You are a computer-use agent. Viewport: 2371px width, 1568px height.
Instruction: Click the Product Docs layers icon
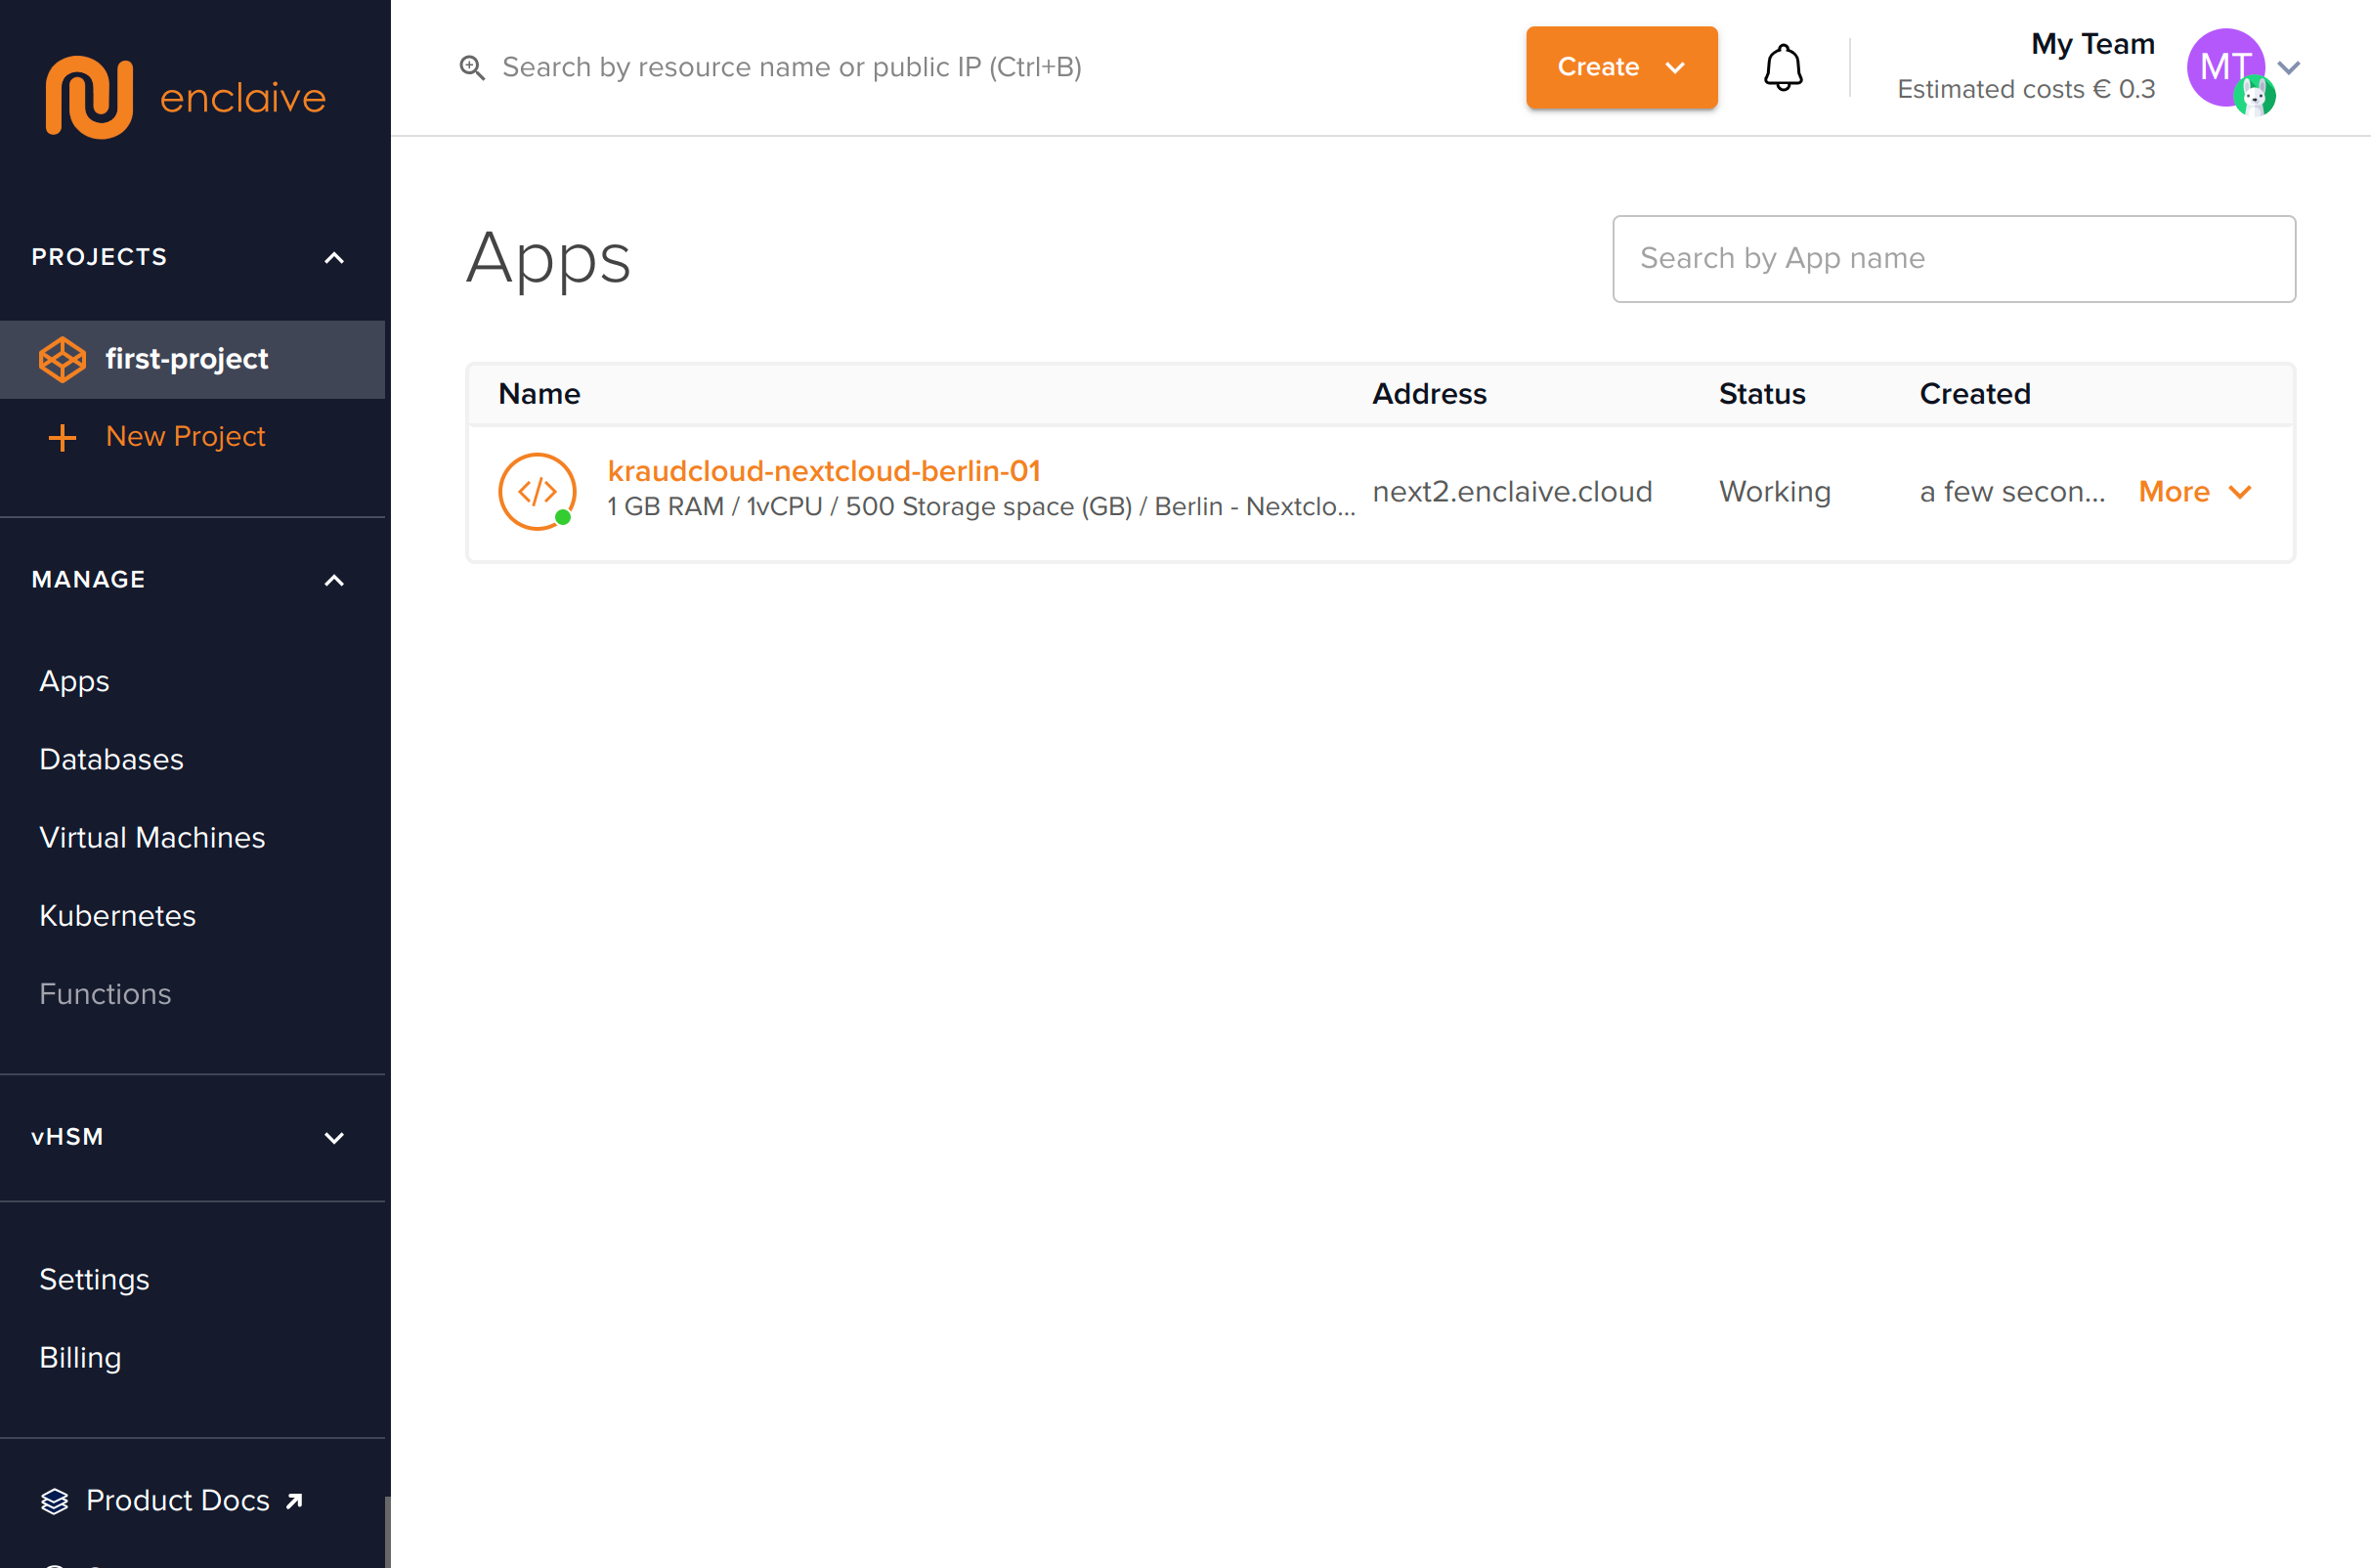click(x=54, y=1501)
